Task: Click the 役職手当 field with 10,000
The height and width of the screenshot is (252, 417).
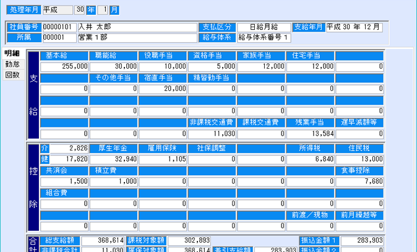Action: [x=162, y=66]
